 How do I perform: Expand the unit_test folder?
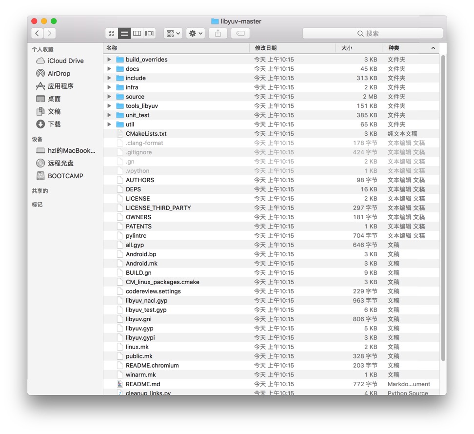pyautogui.click(x=109, y=115)
